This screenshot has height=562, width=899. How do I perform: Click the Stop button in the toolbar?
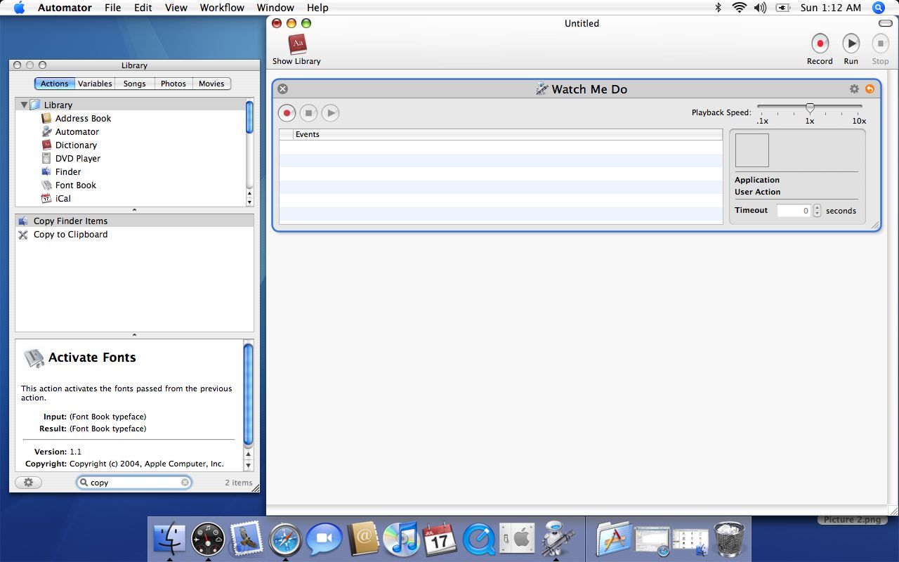(x=880, y=49)
